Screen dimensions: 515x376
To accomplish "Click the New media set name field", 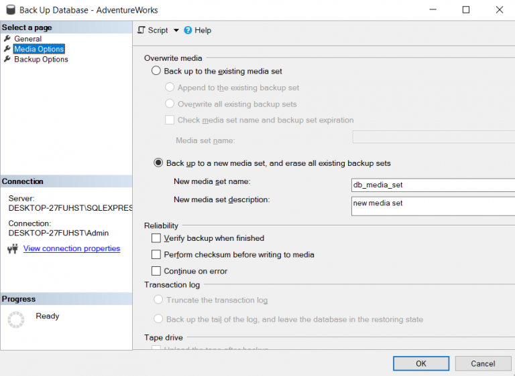I will [x=433, y=185].
